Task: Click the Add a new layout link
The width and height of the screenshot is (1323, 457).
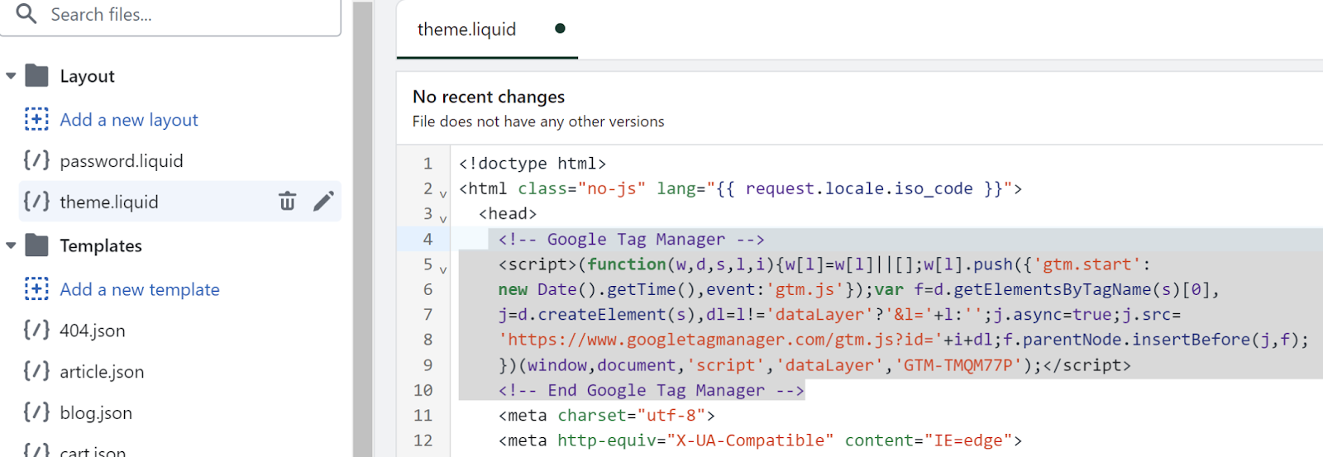Action: coord(129,120)
